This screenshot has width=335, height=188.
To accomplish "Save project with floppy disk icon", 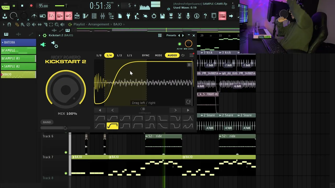I will tap(163, 16).
